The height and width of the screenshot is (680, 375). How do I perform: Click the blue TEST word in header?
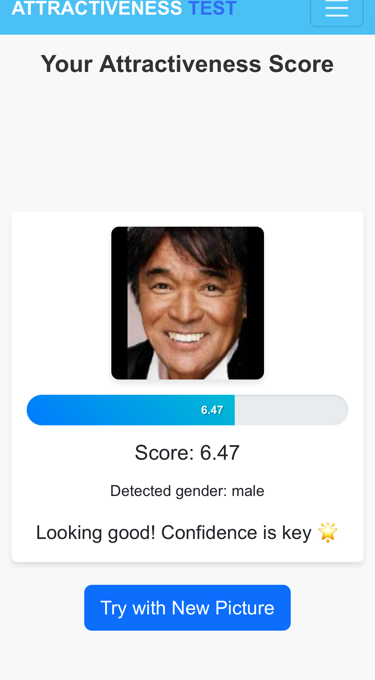(x=212, y=8)
